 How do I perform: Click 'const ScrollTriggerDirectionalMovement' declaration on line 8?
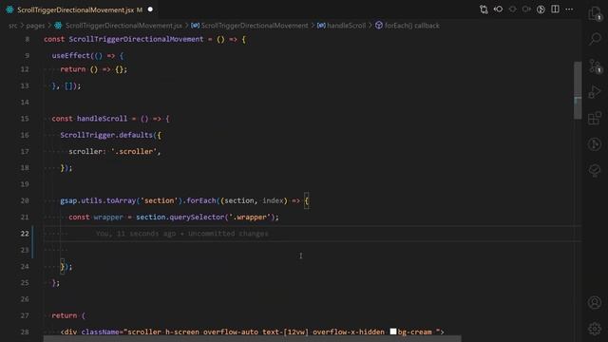tap(123, 39)
